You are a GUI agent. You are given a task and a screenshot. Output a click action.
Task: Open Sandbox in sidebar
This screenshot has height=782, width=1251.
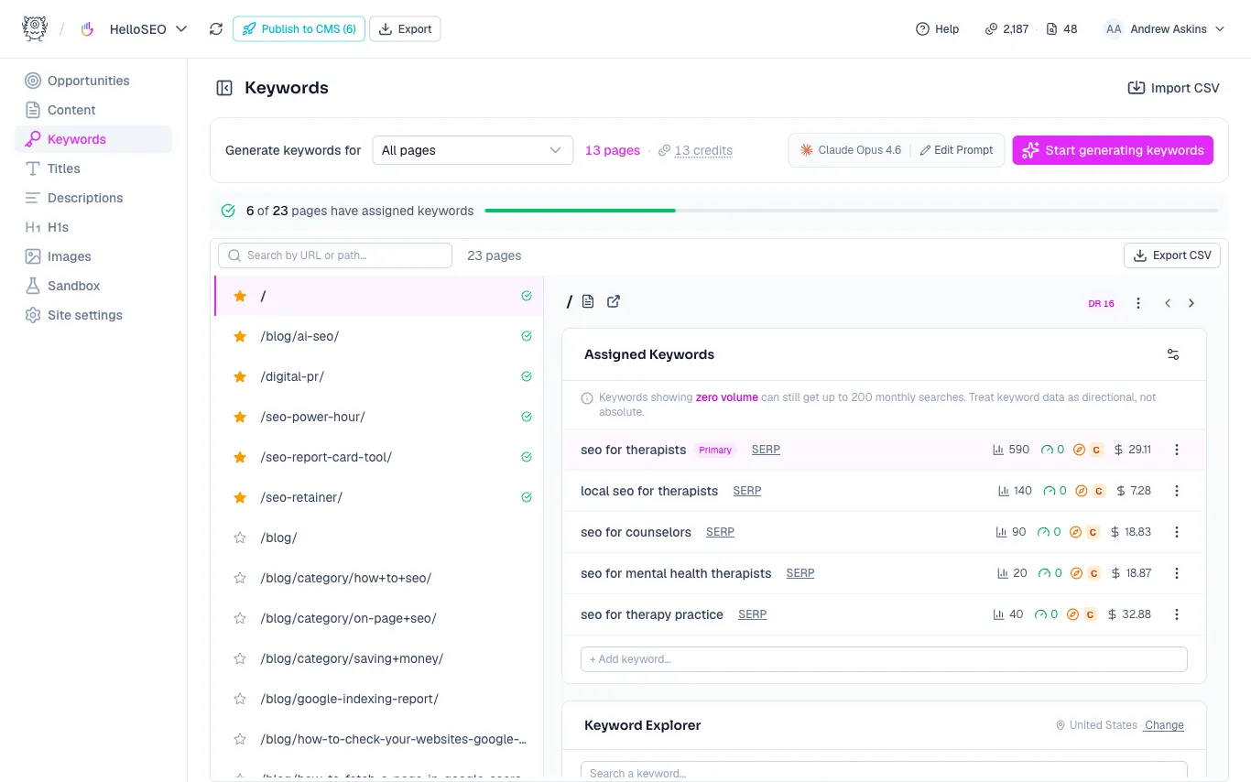pyautogui.click(x=74, y=286)
